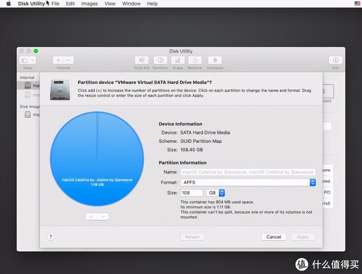The image size is (362, 274).
Task: Click the Partition toolbar icon
Action: click(x=161, y=60)
